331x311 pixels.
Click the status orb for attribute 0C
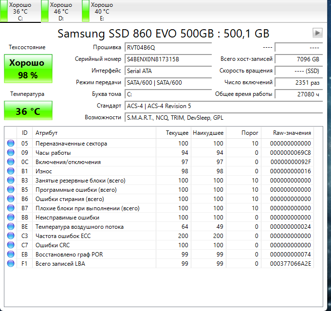point(11,162)
